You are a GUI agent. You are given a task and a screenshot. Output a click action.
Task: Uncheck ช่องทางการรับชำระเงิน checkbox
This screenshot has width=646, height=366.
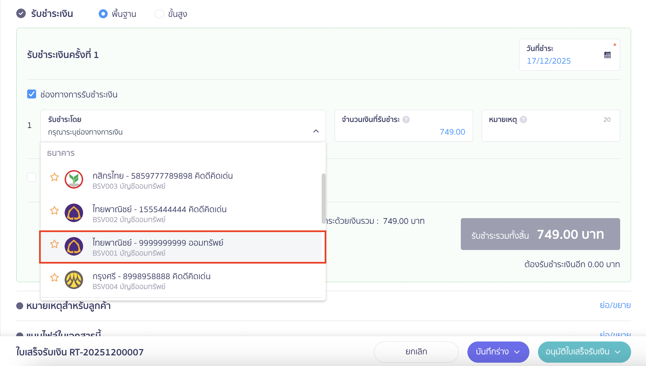click(32, 94)
